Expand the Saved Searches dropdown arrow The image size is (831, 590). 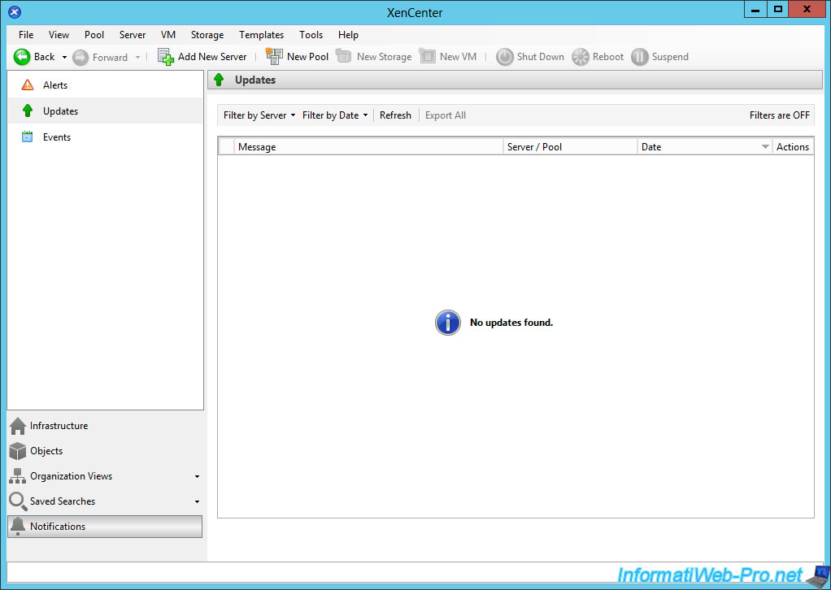[x=197, y=501]
